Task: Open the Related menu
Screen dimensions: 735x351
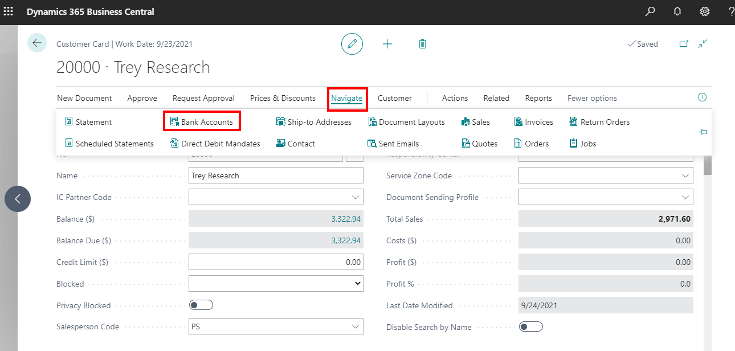Action: (x=496, y=98)
